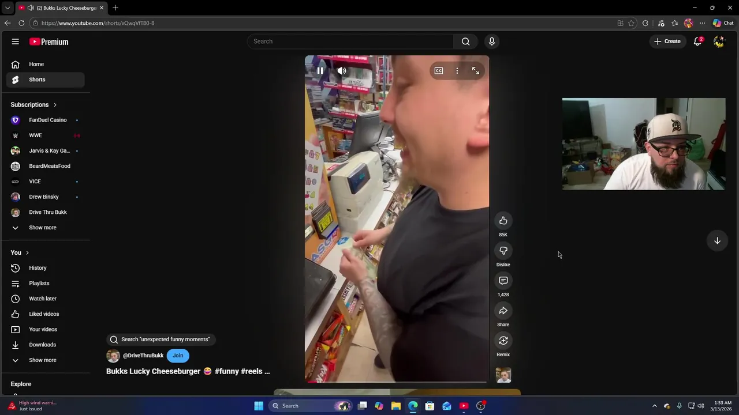
Task: Add this page to favorites star
Action: [631, 23]
